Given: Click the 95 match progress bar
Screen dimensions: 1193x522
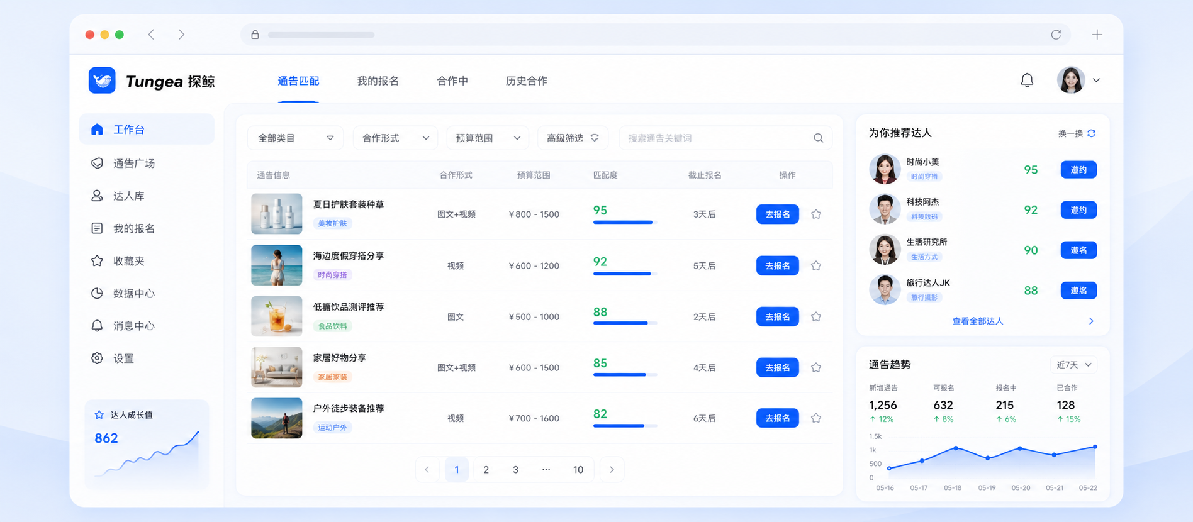Looking at the screenshot, I should tap(625, 222).
